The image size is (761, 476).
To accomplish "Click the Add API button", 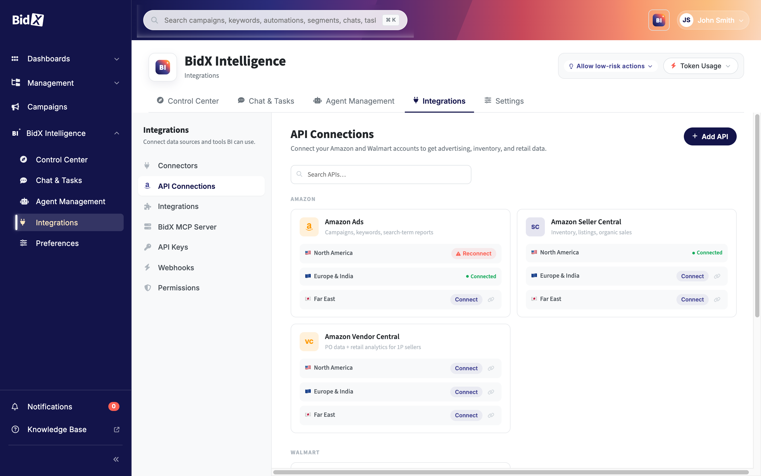I will tap(710, 136).
